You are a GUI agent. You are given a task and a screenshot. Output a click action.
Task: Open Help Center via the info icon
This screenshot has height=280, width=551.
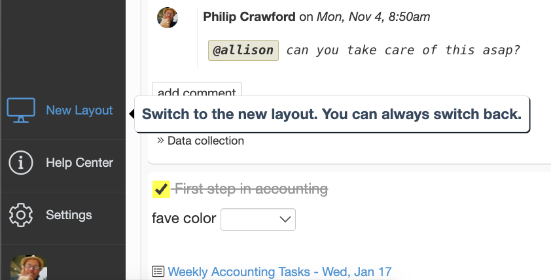(21, 163)
